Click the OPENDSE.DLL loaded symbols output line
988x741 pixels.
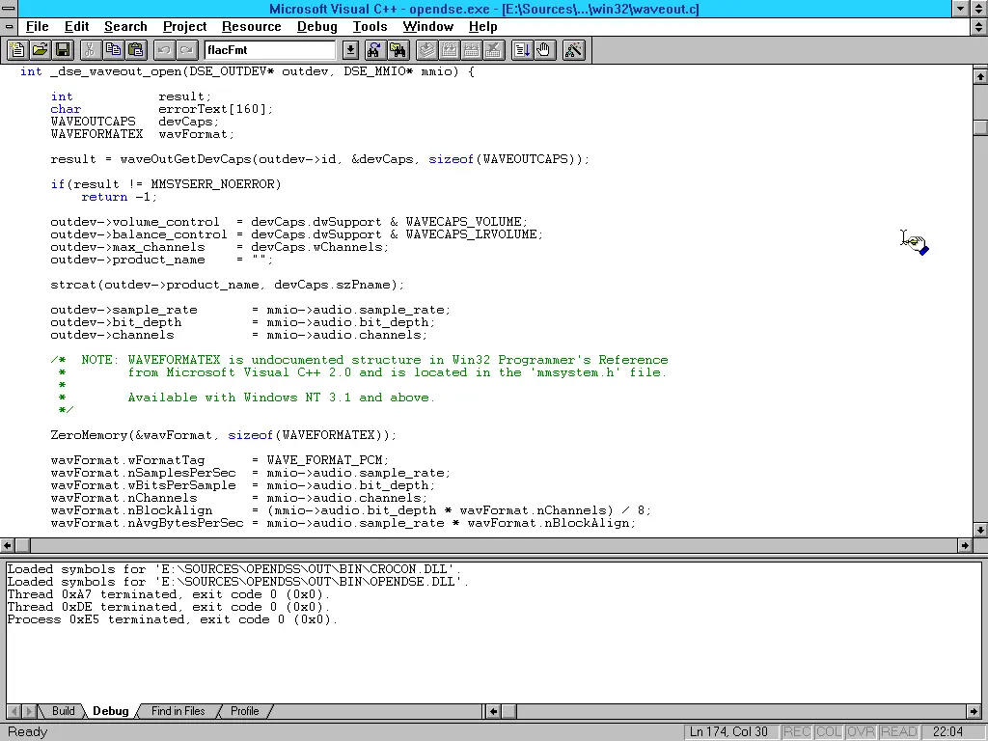pos(237,582)
